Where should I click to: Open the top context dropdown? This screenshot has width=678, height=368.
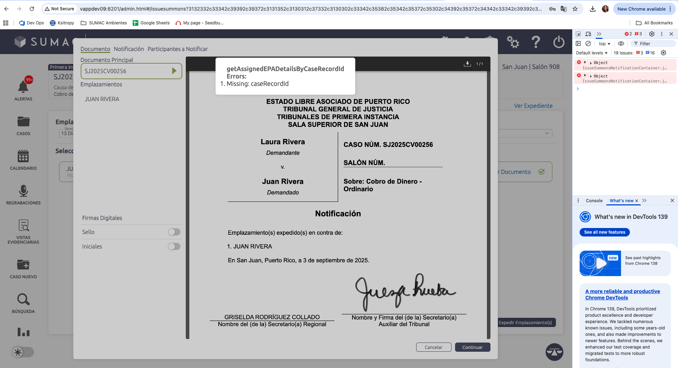604,44
